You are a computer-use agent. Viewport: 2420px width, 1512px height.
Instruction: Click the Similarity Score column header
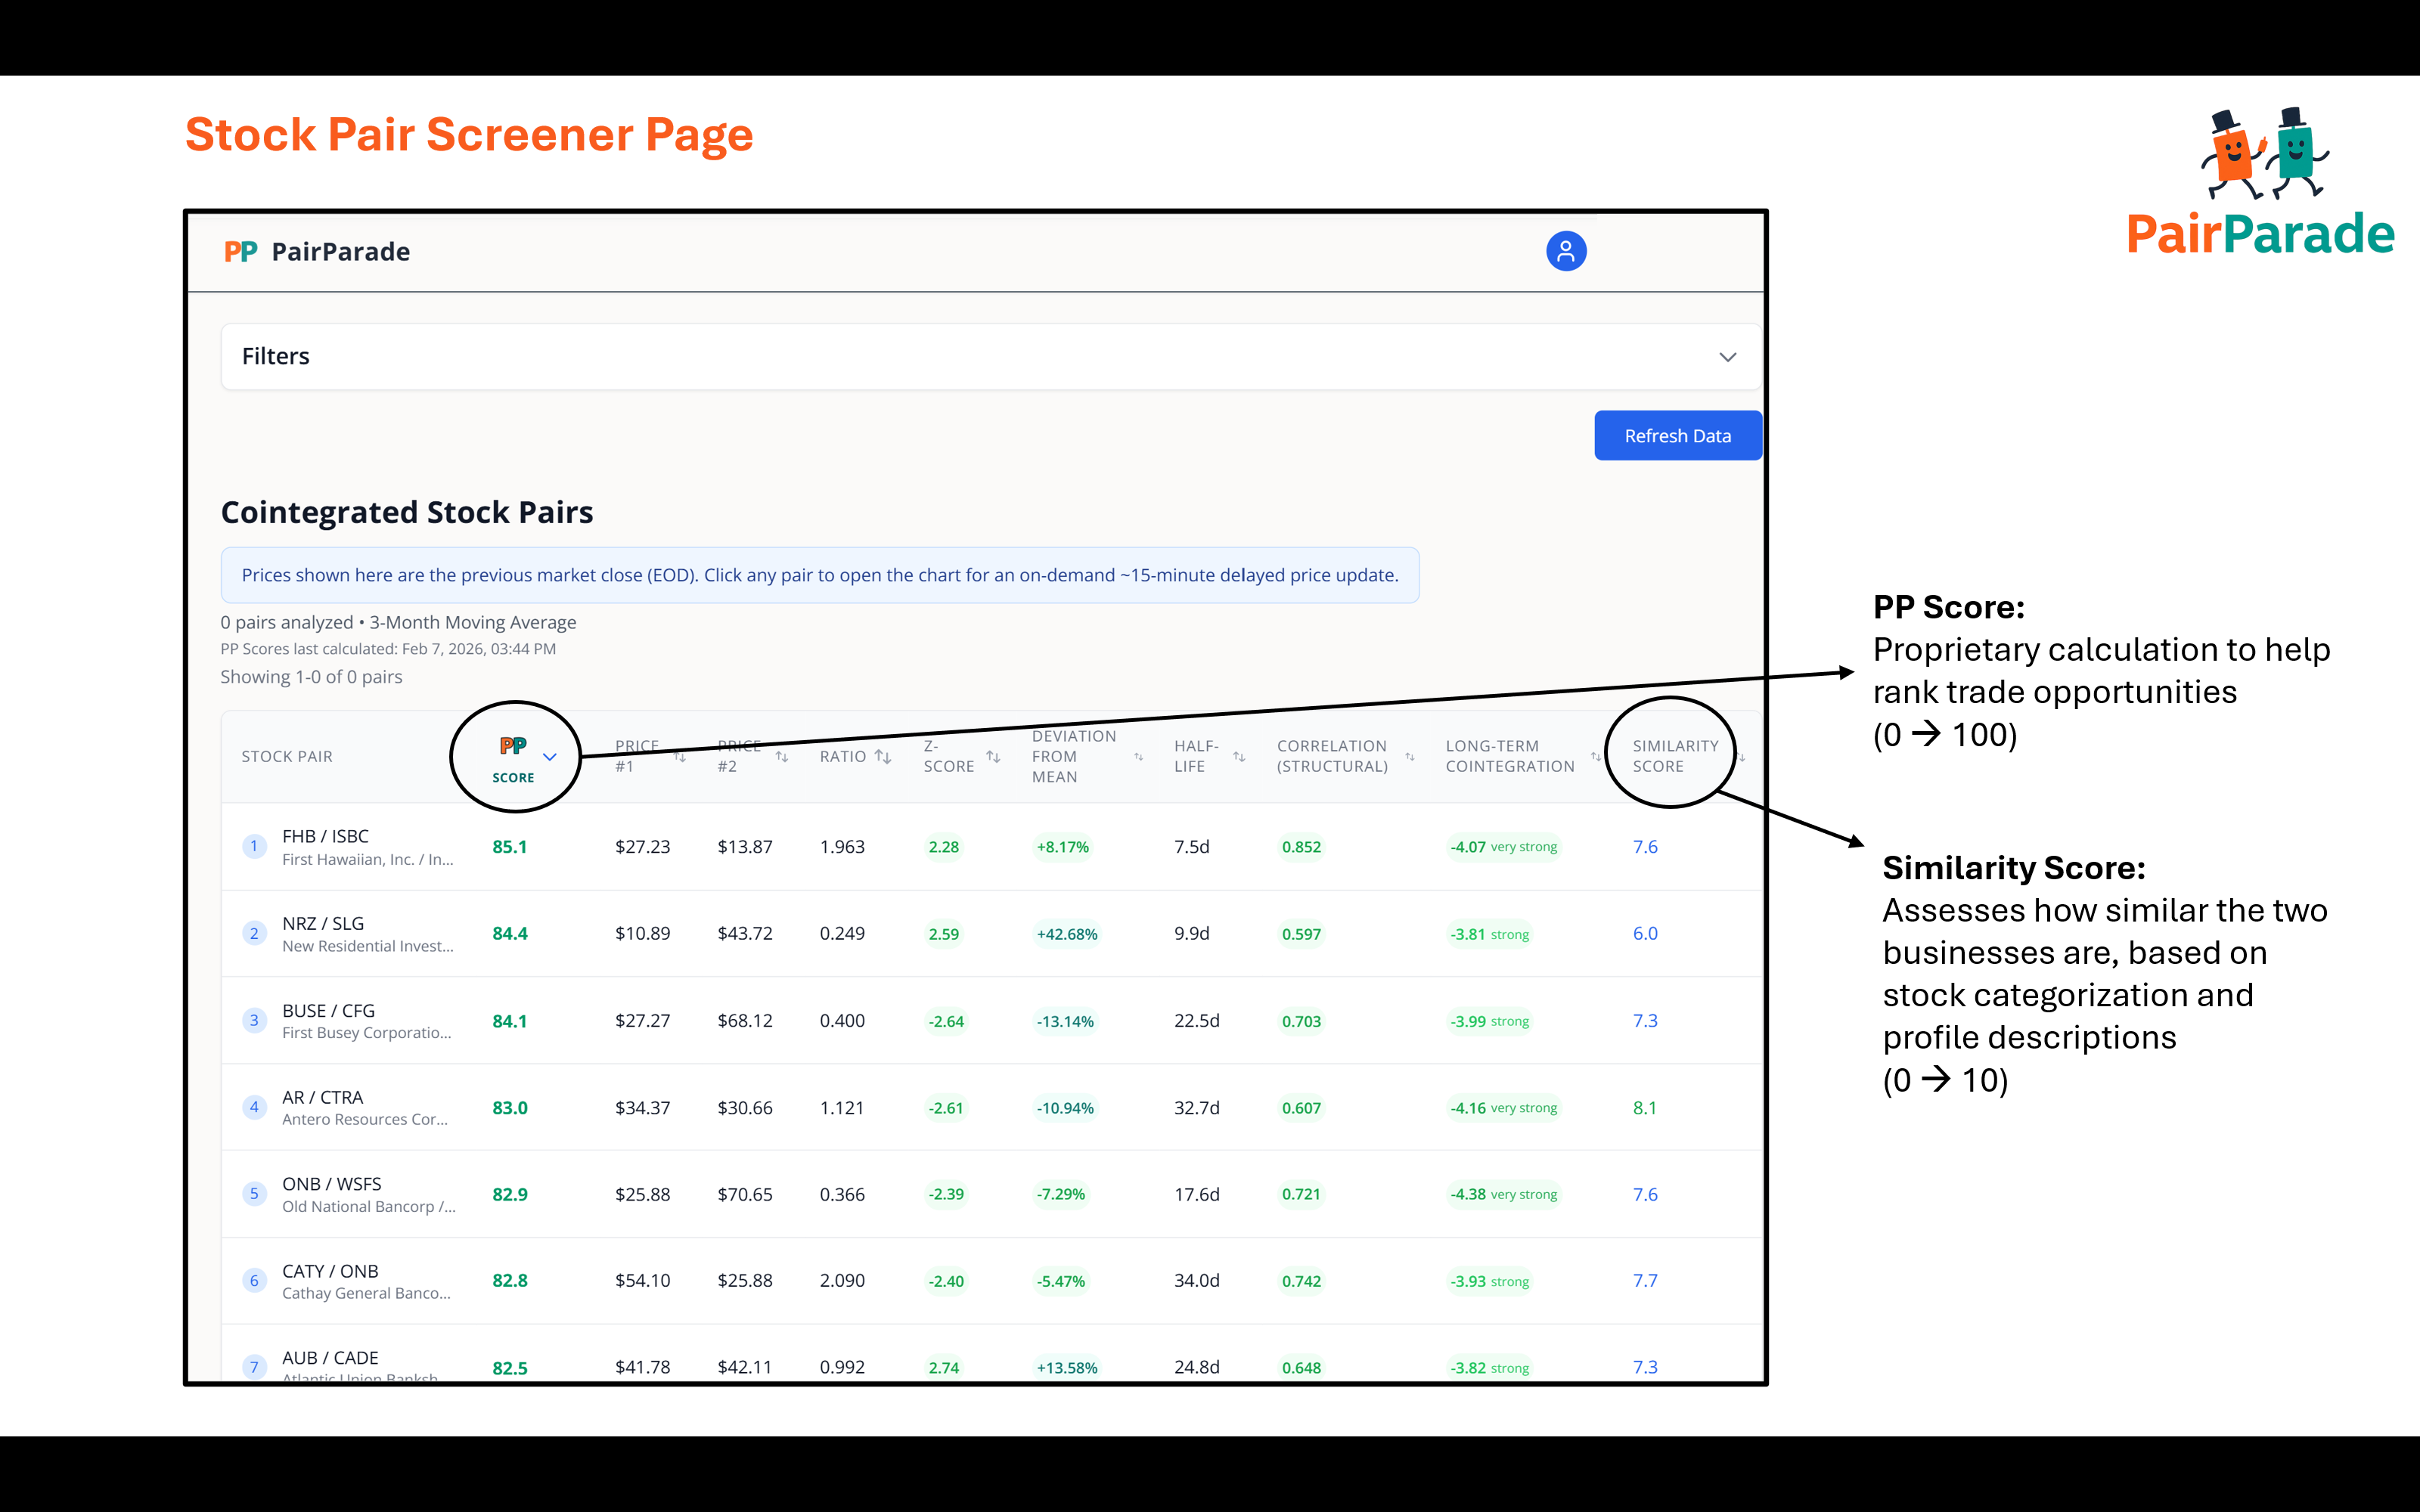click(x=1674, y=756)
